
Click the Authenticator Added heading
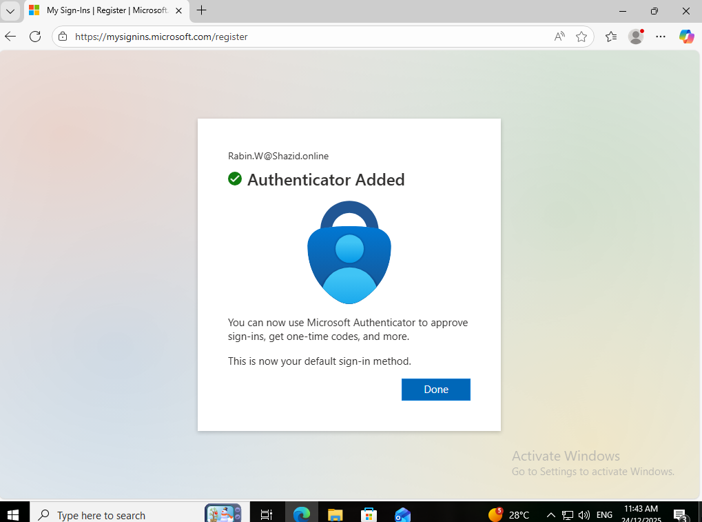click(x=326, y=180)
